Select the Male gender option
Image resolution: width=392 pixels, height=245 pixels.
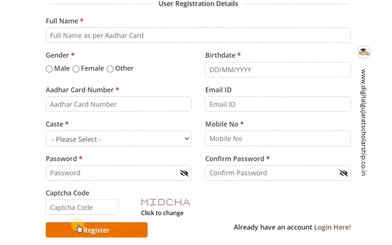pos(49,69)
